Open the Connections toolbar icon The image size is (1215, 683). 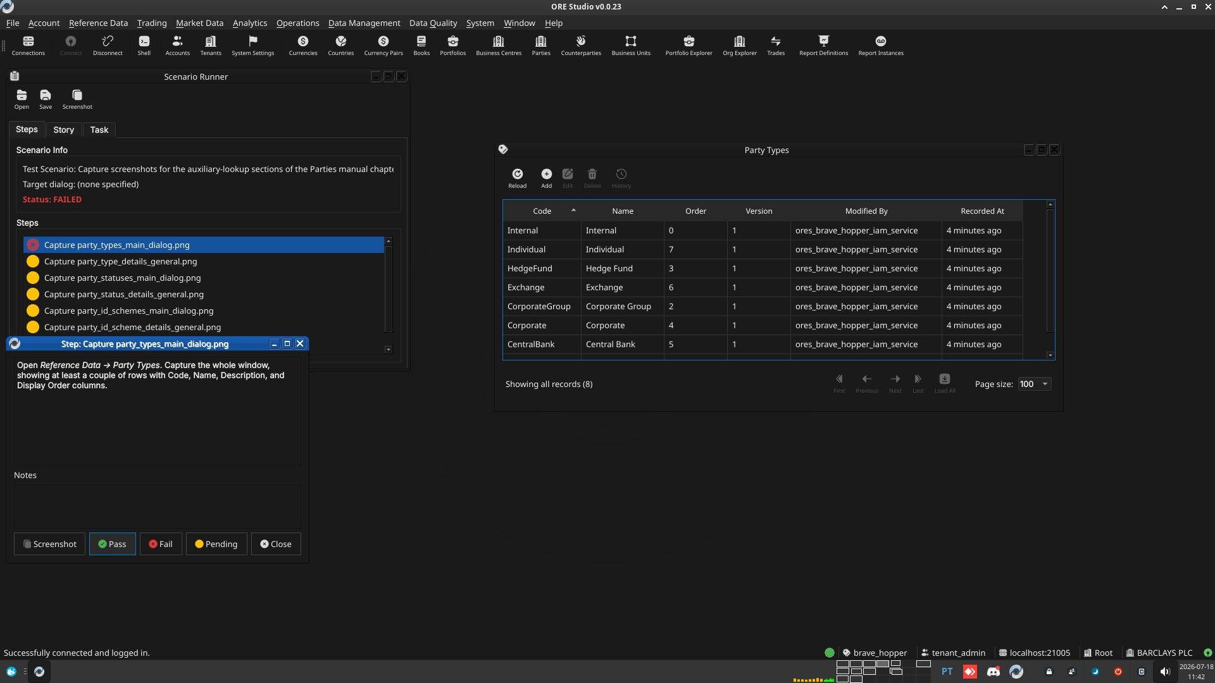pos(28,45)
